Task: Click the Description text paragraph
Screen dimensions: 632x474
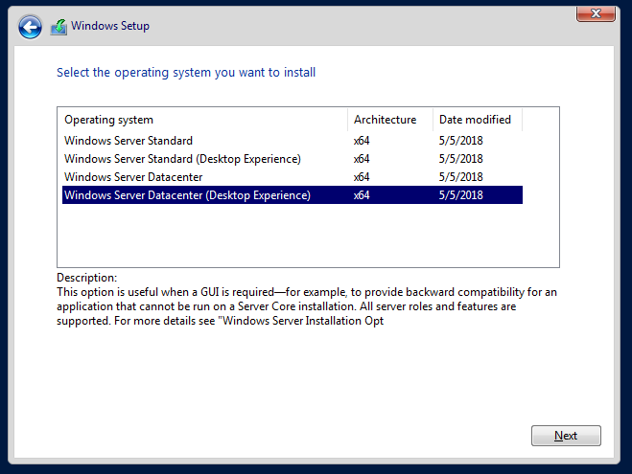Action: 307,306
